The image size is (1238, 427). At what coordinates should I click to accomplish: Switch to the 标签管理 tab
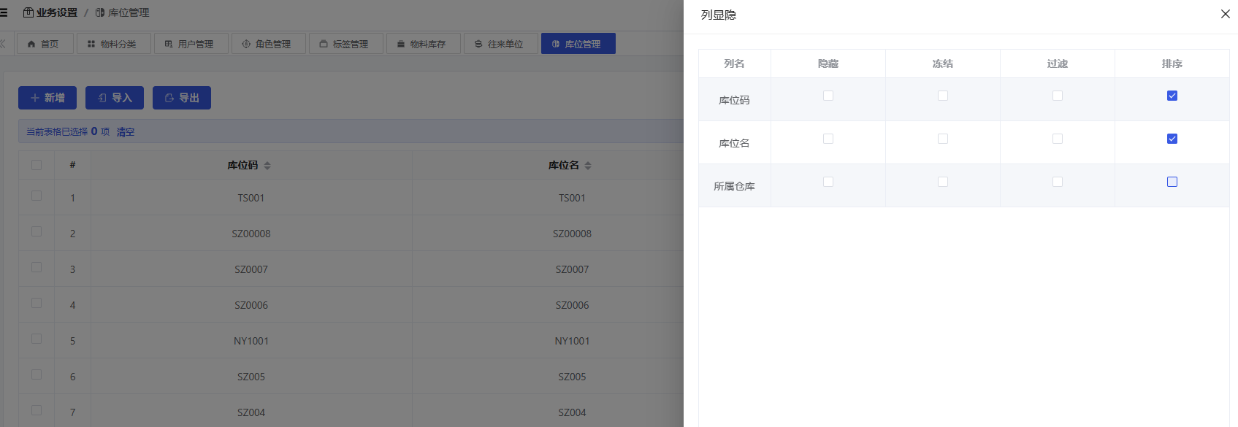coord(346,44)
